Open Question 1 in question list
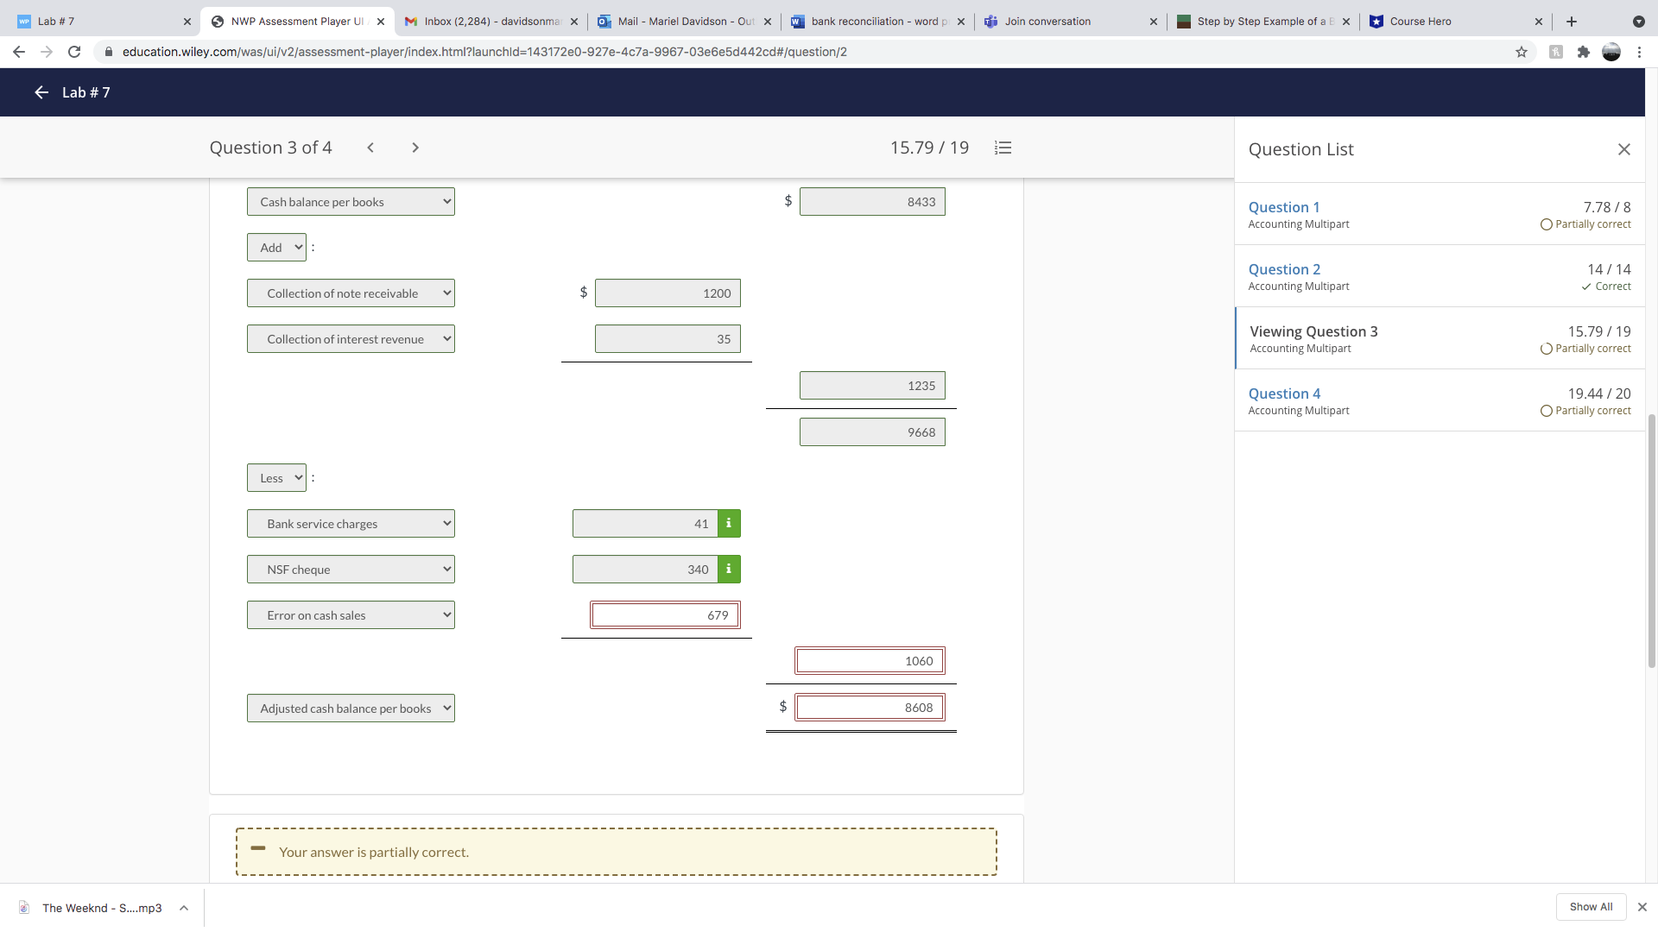Viewport: 1658px width, 932px height. click(1283, 207)
